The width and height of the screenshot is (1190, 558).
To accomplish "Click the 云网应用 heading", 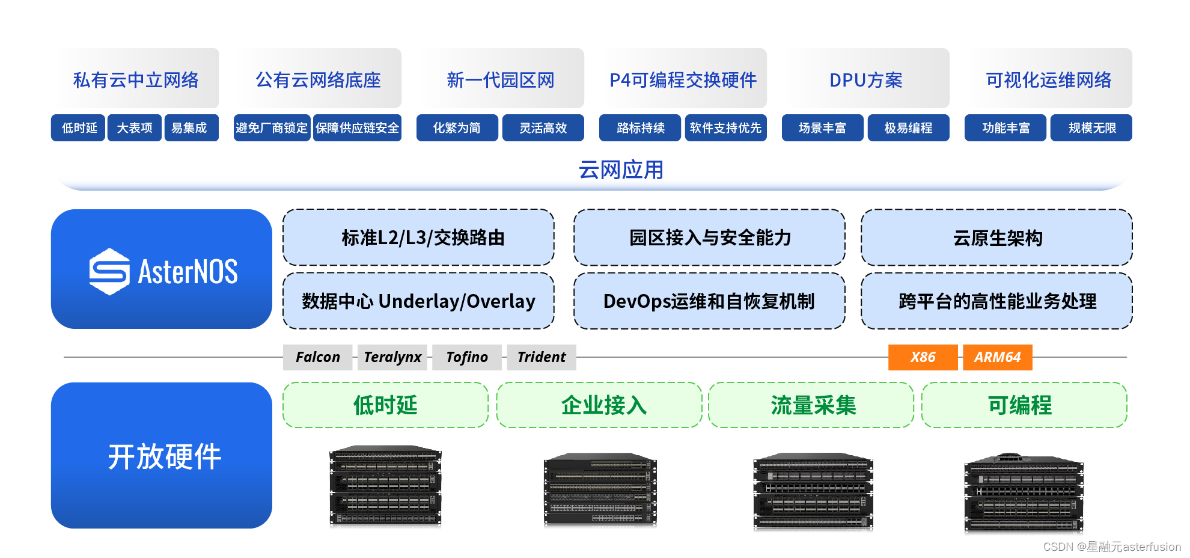I will [x=621, y=170].
